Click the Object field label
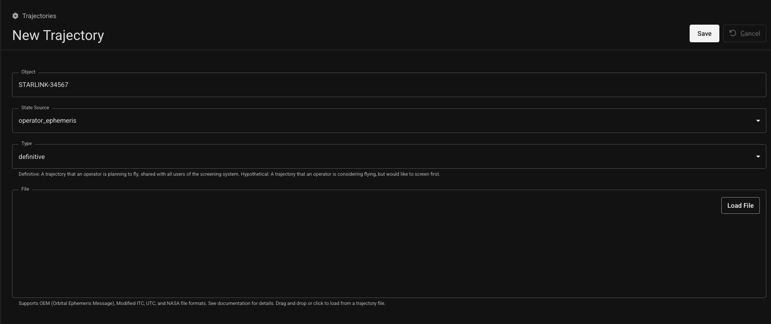This screenshot has height=324, width=771. [28, 72]
